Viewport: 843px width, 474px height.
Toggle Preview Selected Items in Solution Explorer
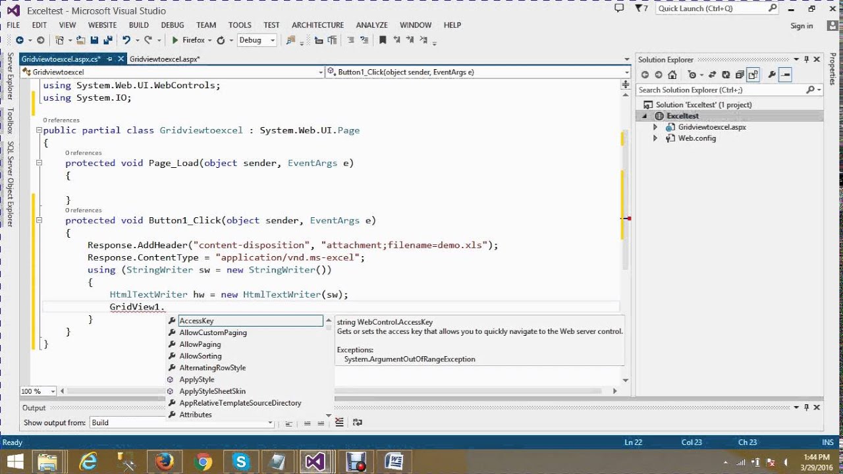tap(785, 75)
